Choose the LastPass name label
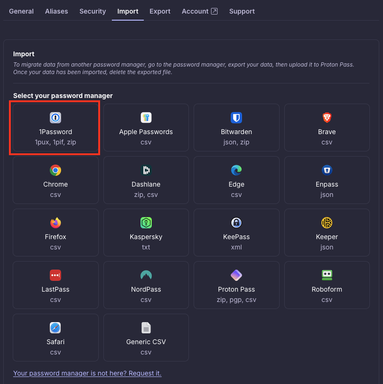The height and width of the screenshot is (384, 383). 55,289
